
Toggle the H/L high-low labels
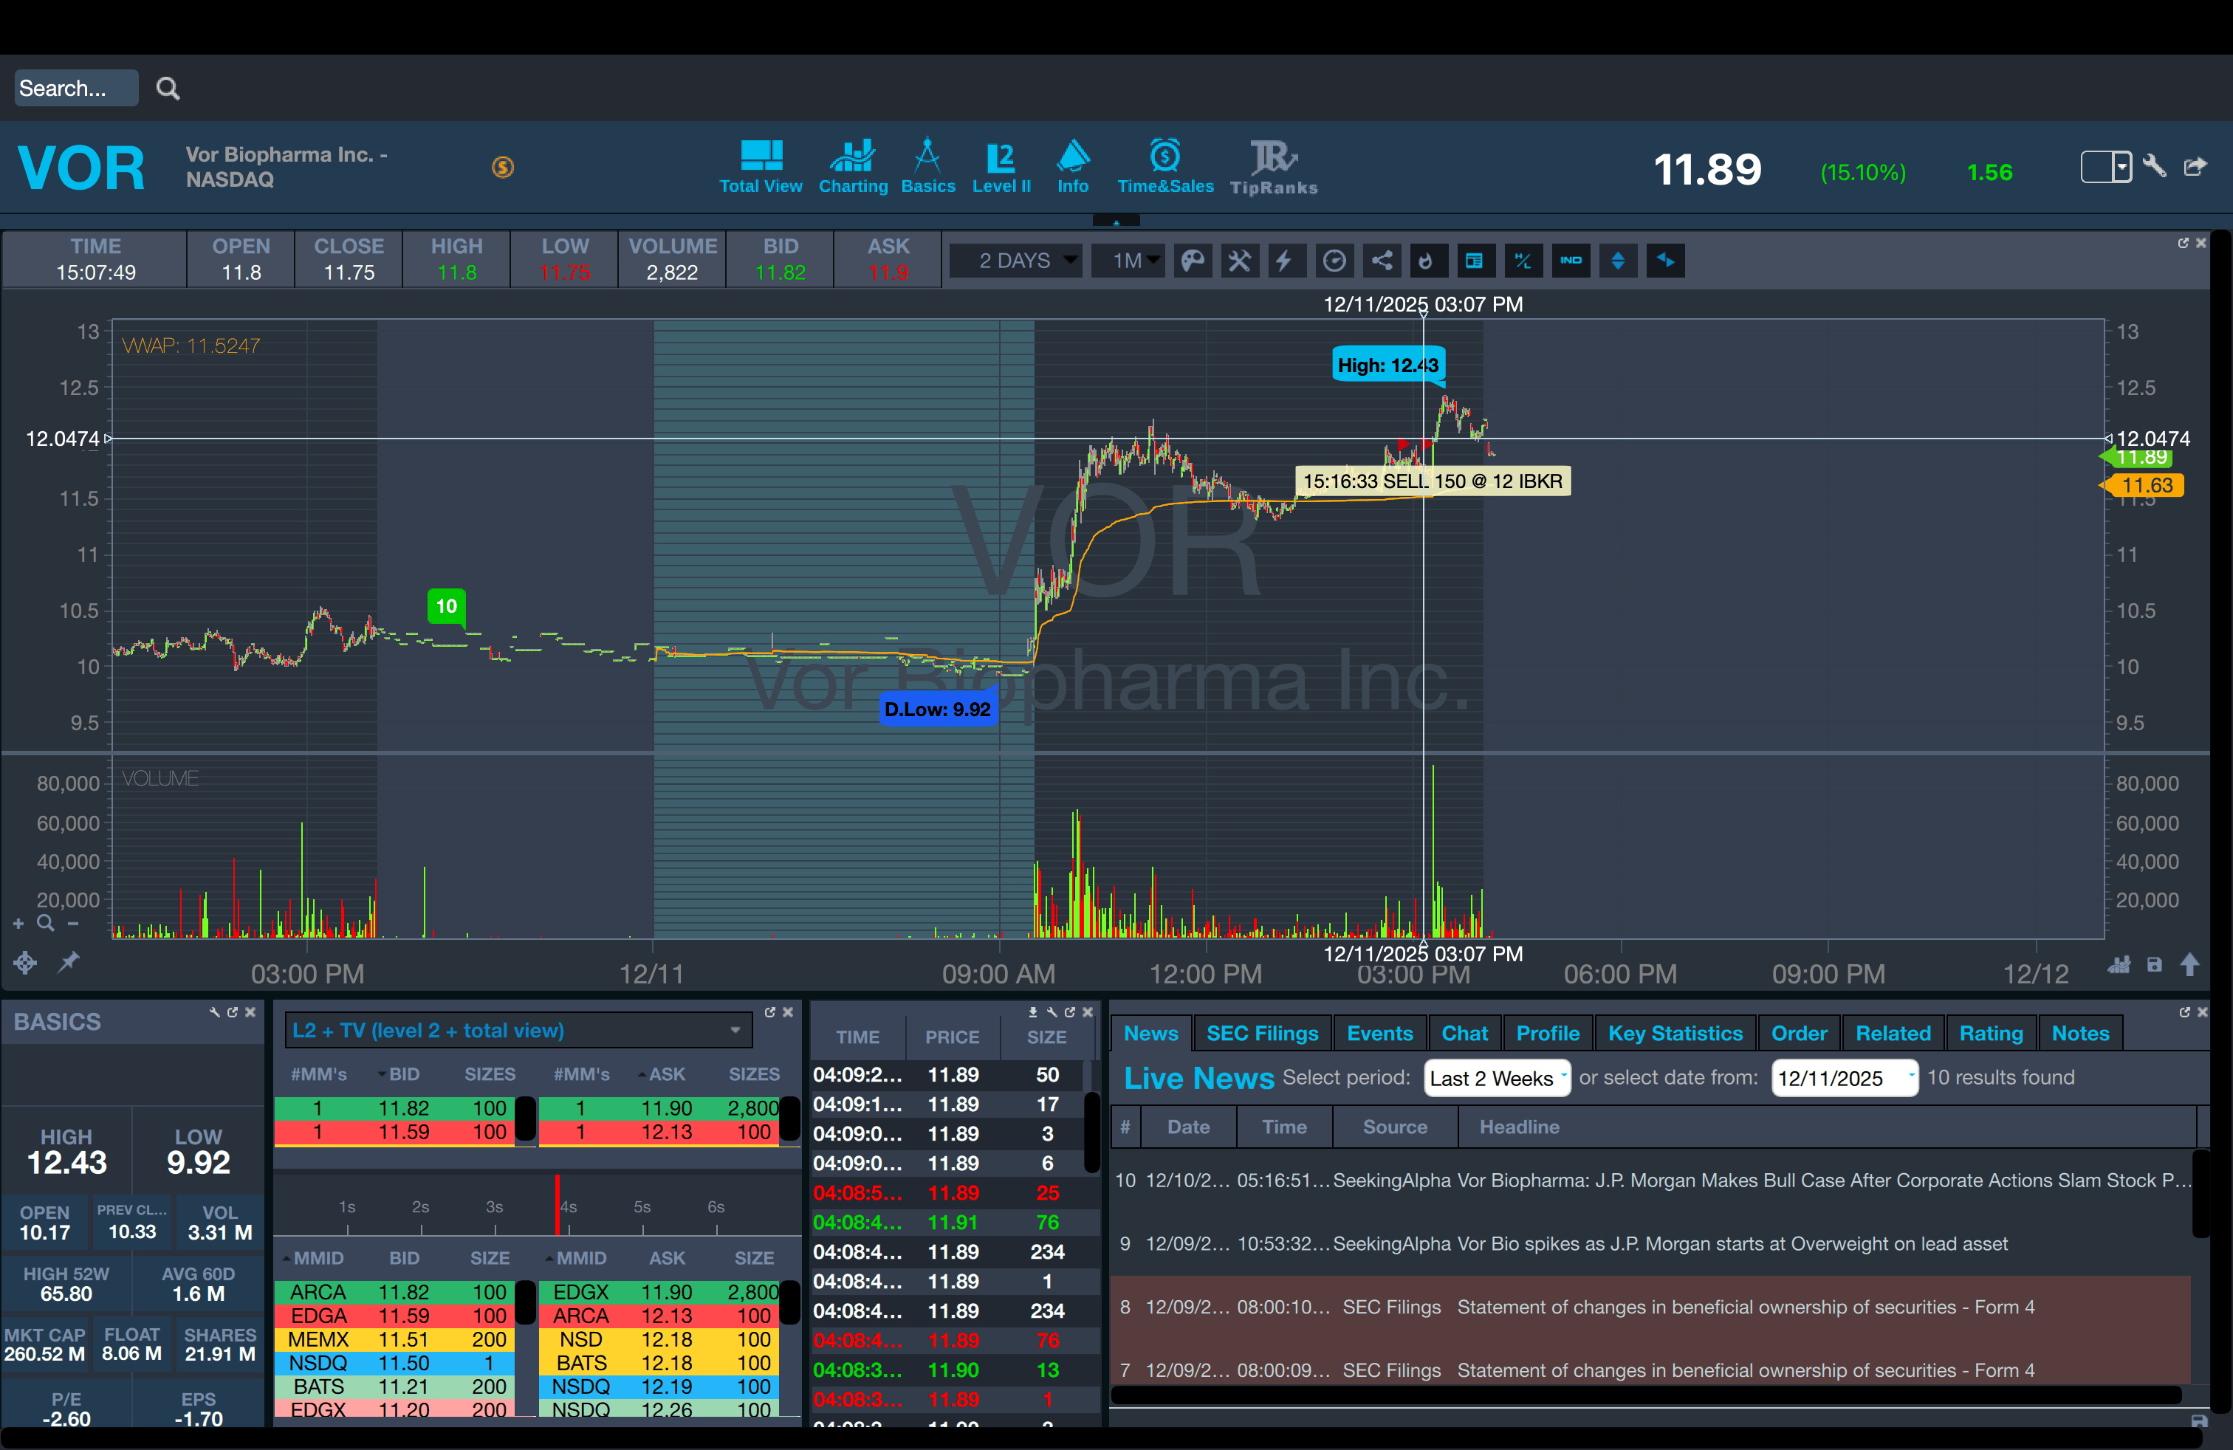(x=1523, y=261)
